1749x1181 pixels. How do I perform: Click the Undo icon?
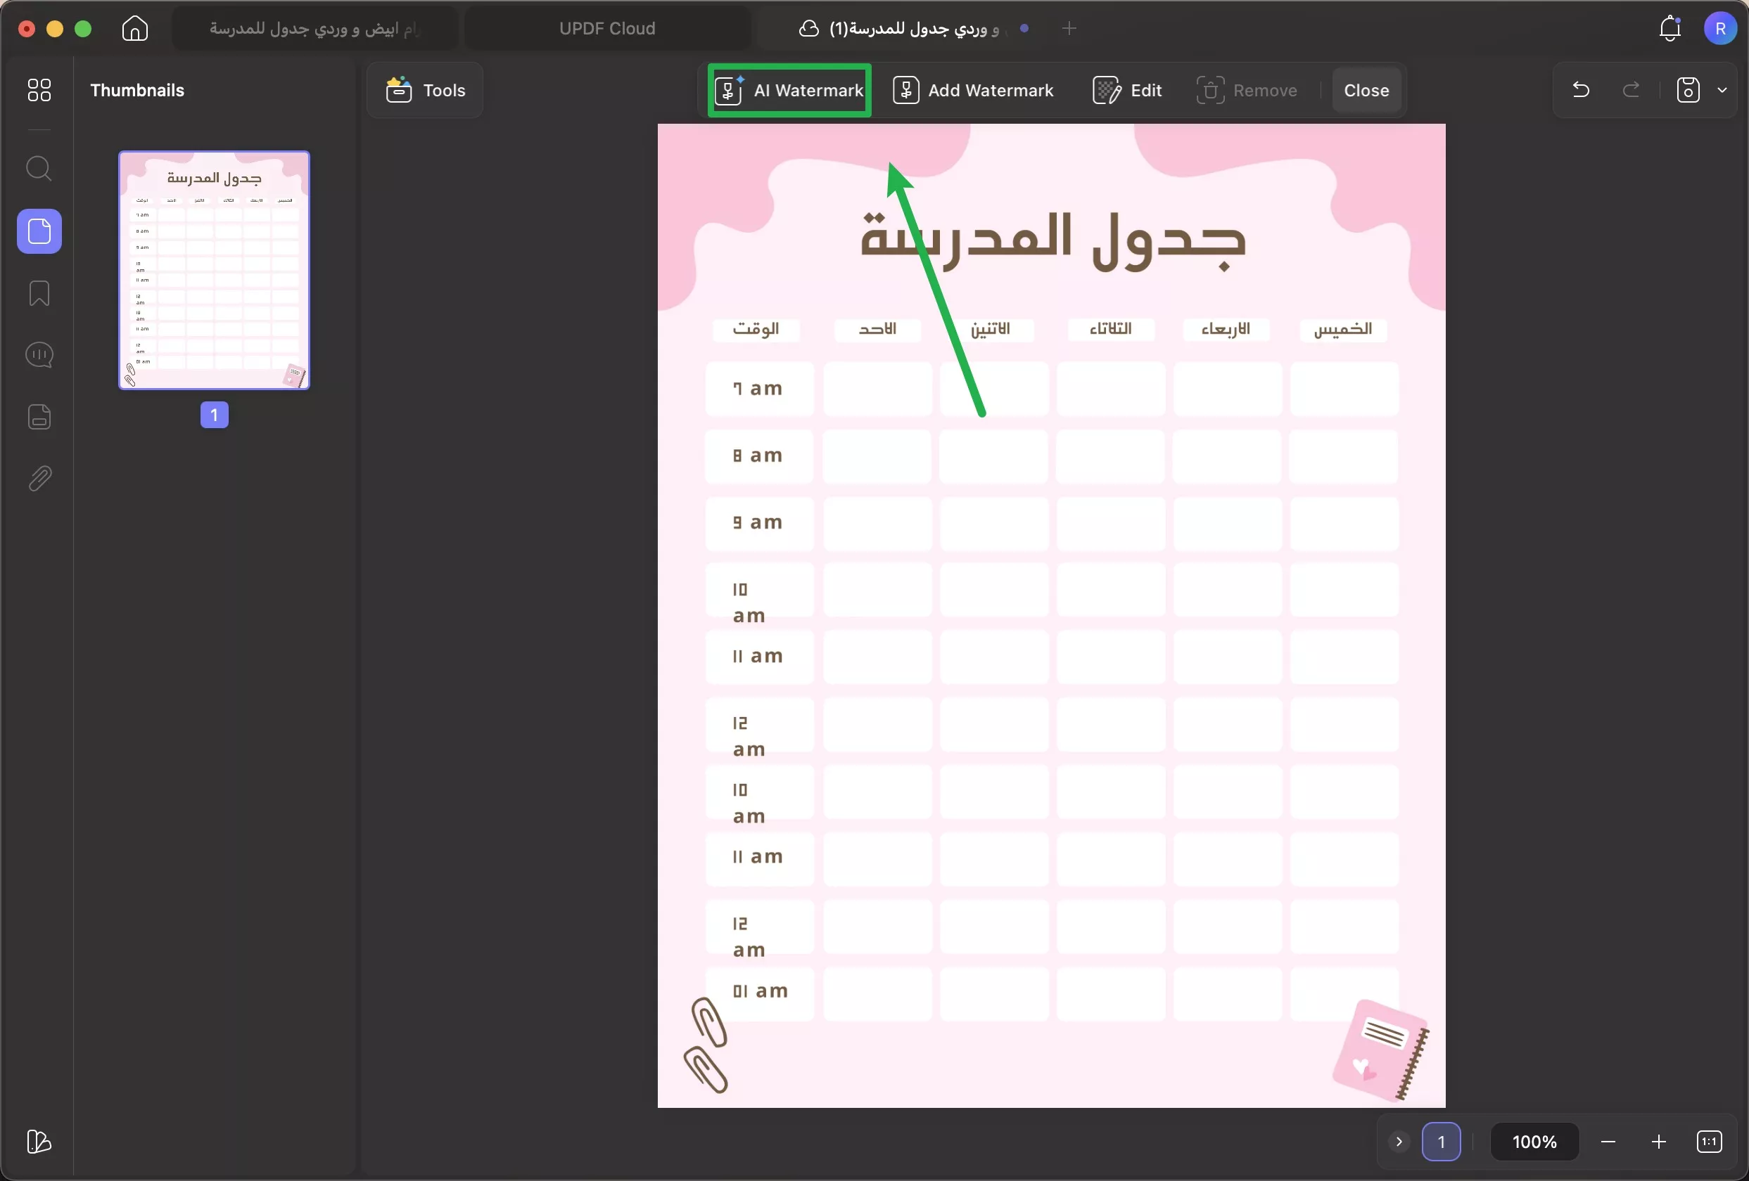pyautogui.click(x=1580, y=89)
